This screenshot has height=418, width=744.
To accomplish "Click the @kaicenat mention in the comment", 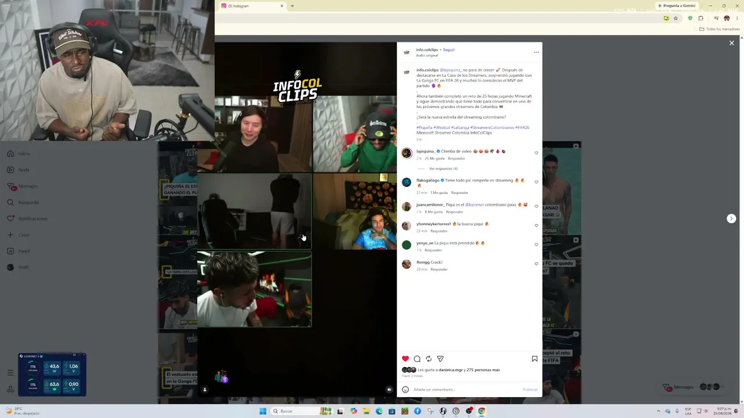I will [x=474, y=205].
